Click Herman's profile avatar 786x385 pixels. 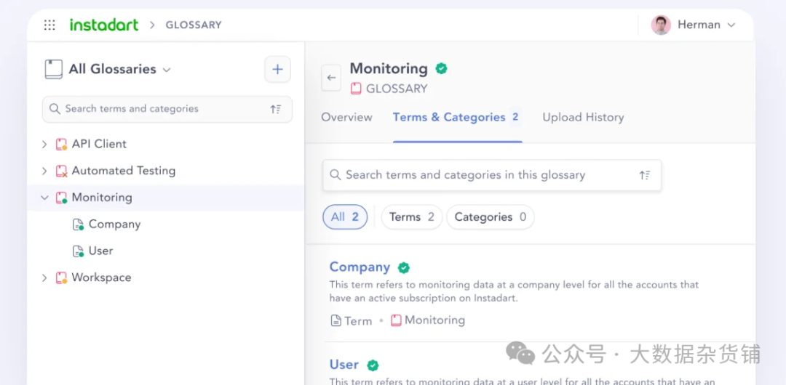pyautogui.click(x=661, y=25)
